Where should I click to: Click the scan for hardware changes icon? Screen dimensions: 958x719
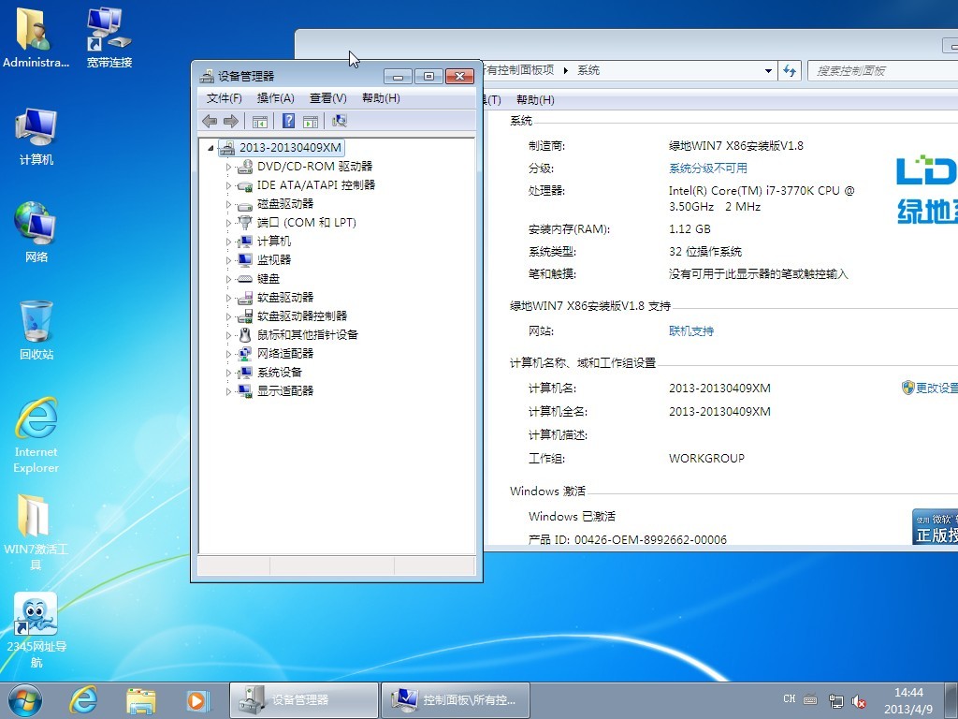coord(339,121)
